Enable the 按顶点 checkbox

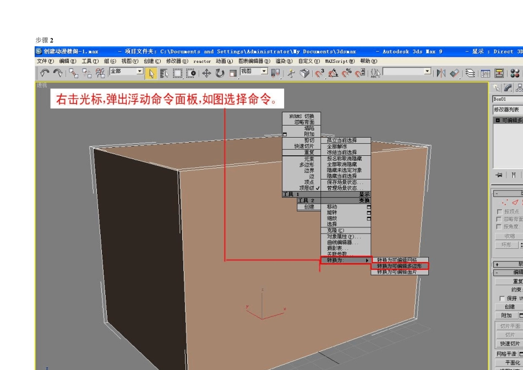coord(499,211)
